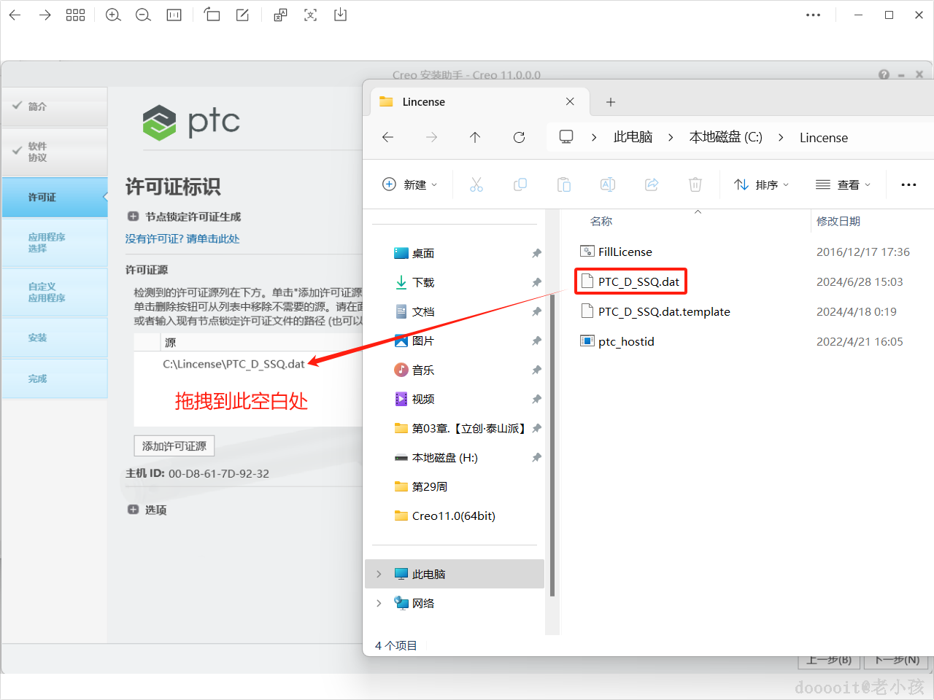Viewport: 934px width, 700px height.
Task: Rotate the image in the viewer
Action: (x=212, y=15)
